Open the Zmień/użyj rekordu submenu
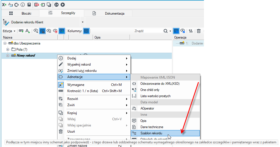The width and height of the screenshot is (280, 147). (94, 71)
